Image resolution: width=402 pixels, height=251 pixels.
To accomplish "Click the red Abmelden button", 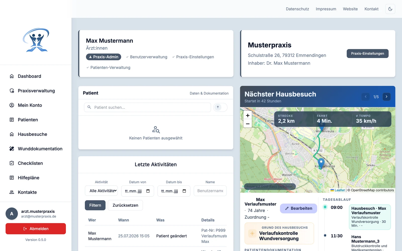I will point(36,229).
